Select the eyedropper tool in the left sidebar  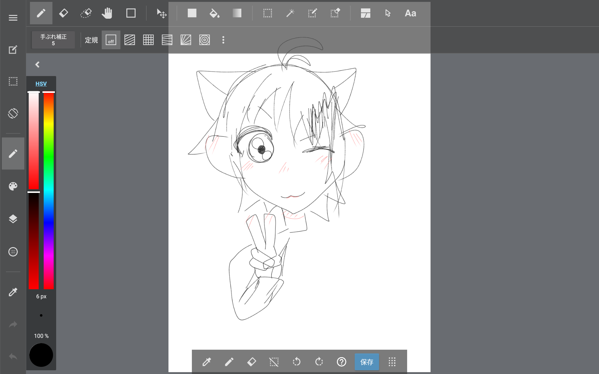tap(13, 292)
